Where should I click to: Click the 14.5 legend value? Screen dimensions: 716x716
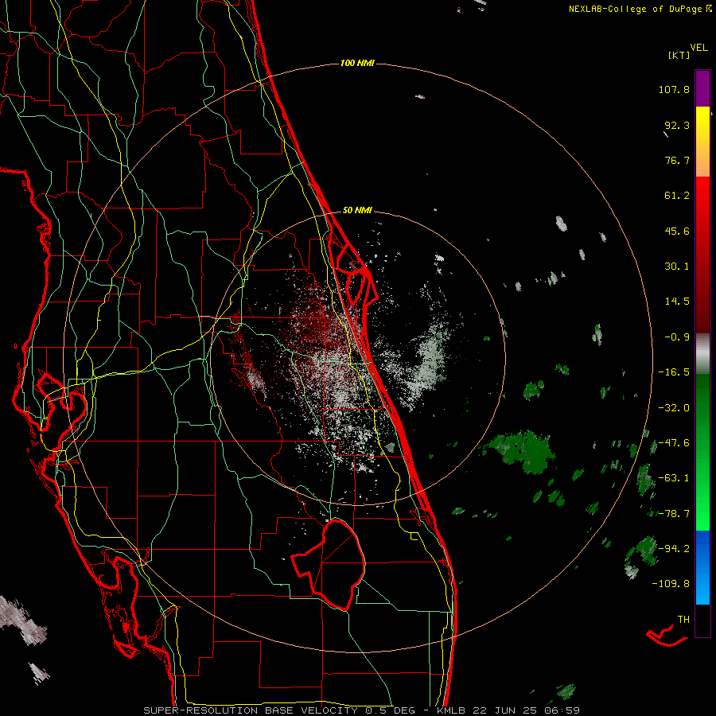click(x=677, y=302)
